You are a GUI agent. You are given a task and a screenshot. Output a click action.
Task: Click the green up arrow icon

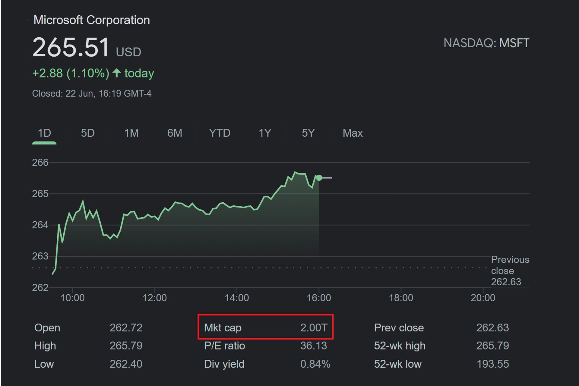coord(117,73)
